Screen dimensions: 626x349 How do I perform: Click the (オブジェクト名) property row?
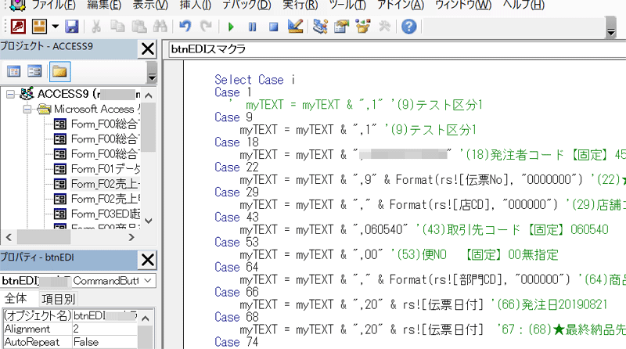70,316
